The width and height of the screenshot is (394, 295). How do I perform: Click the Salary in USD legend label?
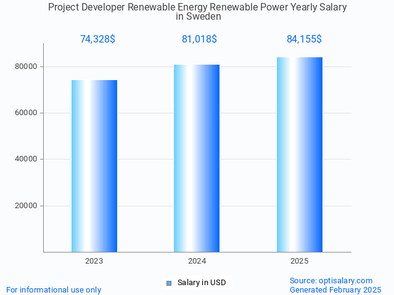[202, 283]
